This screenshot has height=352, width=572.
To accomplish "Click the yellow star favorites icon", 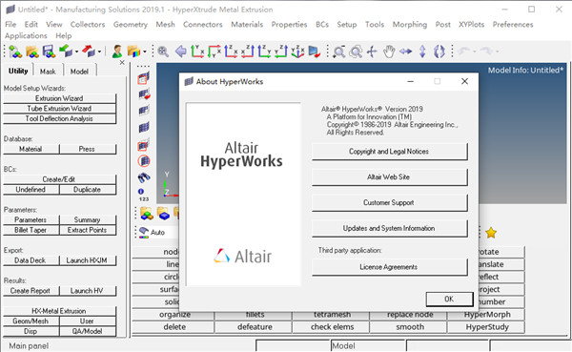I will tap(491, 233).
